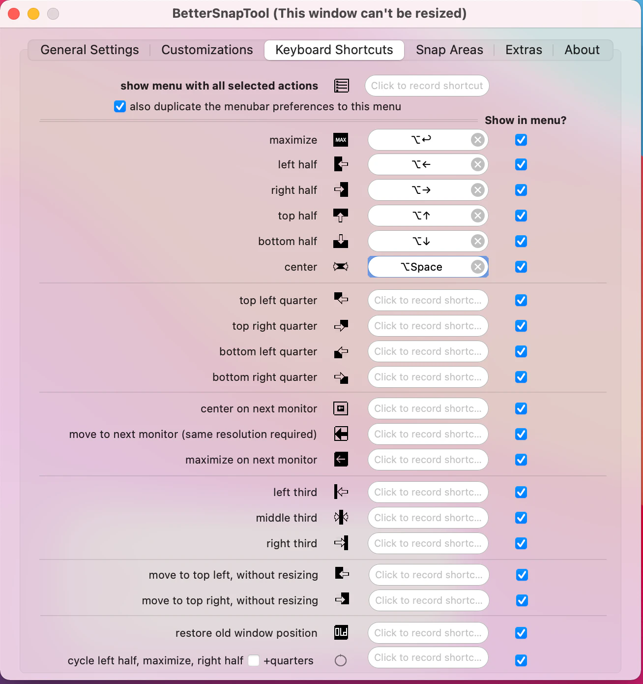
Task: Remove the bottom half shortcut
Action: click(x=477, y=241)
